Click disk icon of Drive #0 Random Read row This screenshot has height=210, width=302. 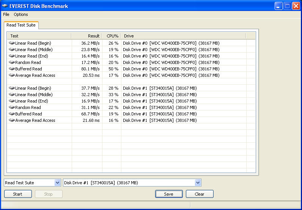(12, 62)
